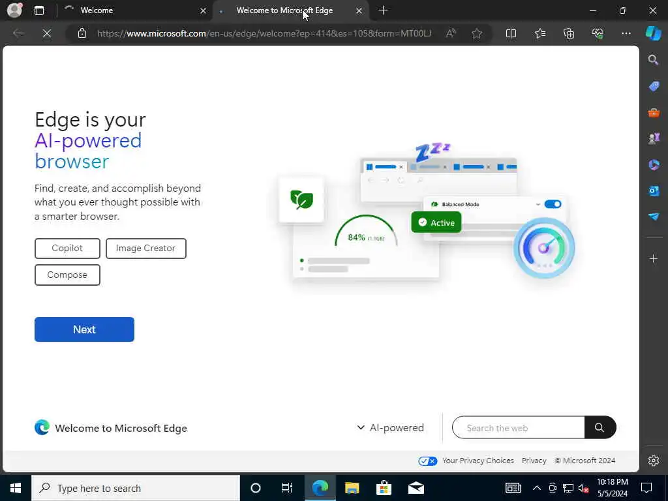Open Browser essentials heart icon
The height and width of the screenshot is (501, 668).
click(598, 33)
